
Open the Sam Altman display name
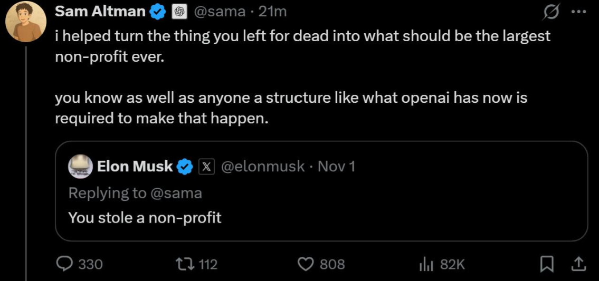[x=100, y=12]
